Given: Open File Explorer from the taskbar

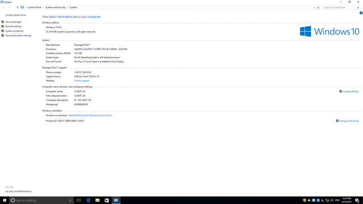Looking at the screenshot, I should click(98, 200).
